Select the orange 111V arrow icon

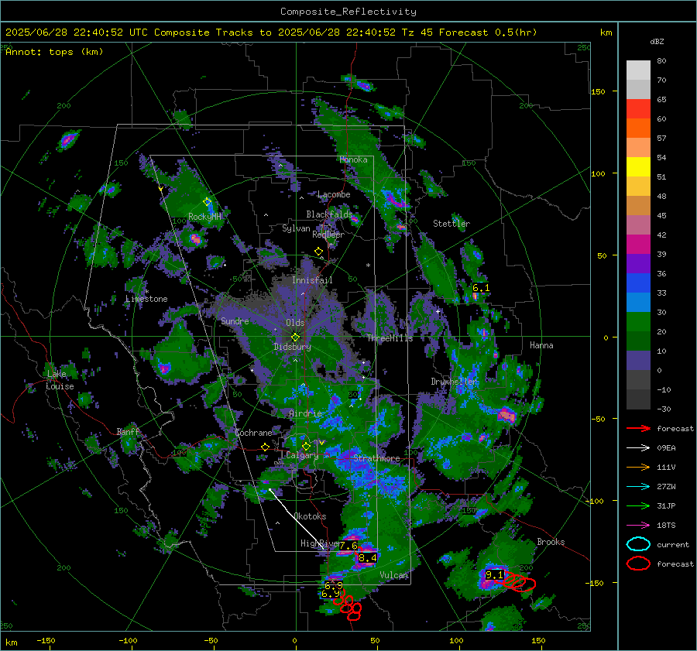pyautogui.click(x=638, y=467)
